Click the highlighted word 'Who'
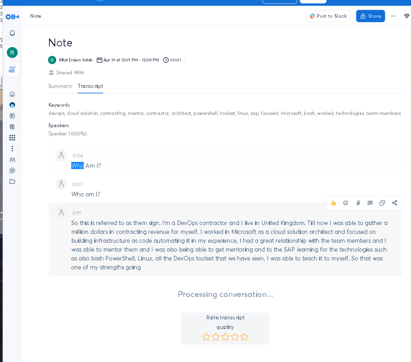 78,166
